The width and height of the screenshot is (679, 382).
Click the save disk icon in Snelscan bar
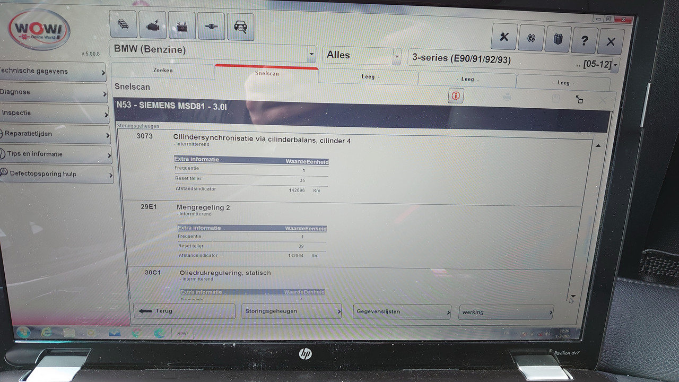[x=555, y=99]
